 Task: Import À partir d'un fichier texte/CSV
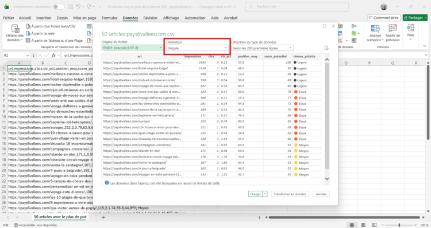point(51,26)
